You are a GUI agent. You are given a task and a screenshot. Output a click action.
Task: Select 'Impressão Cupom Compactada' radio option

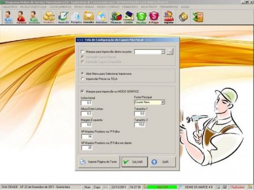82,62
